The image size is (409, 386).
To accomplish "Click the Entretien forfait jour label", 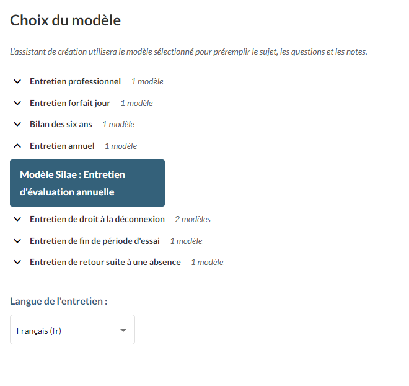I will click(x=69, y=103).
